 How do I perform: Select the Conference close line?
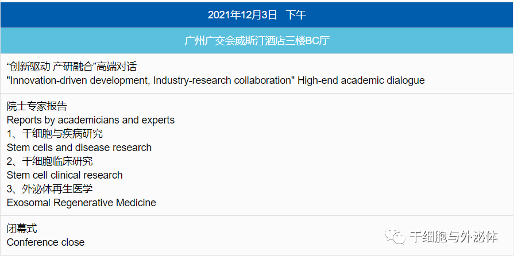45,242
